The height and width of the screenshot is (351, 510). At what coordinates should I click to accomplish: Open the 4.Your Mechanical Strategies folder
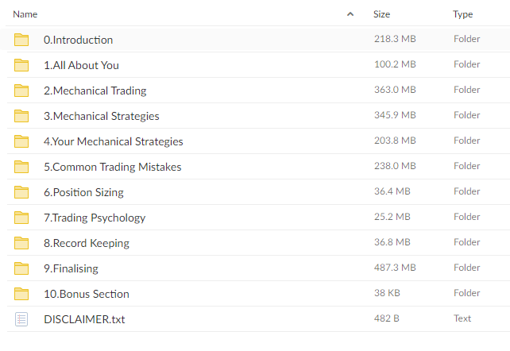(114, 141)
